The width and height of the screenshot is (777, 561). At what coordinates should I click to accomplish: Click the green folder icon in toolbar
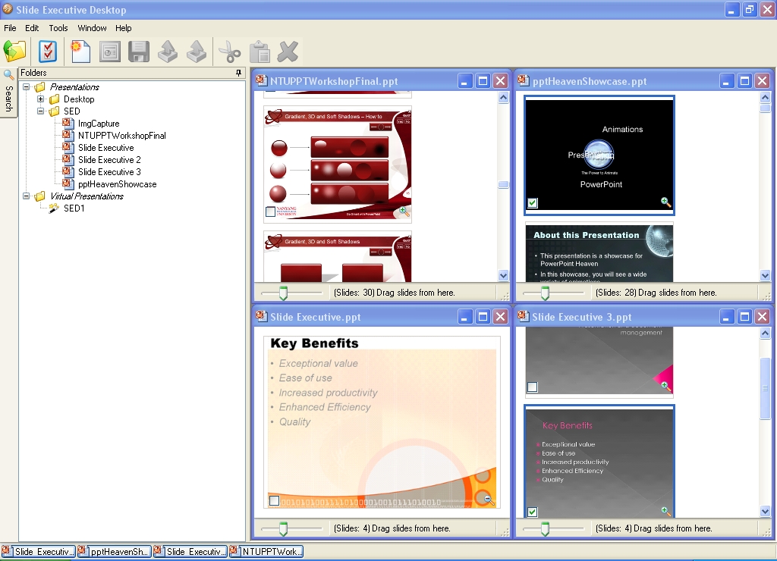coord(15,52)
